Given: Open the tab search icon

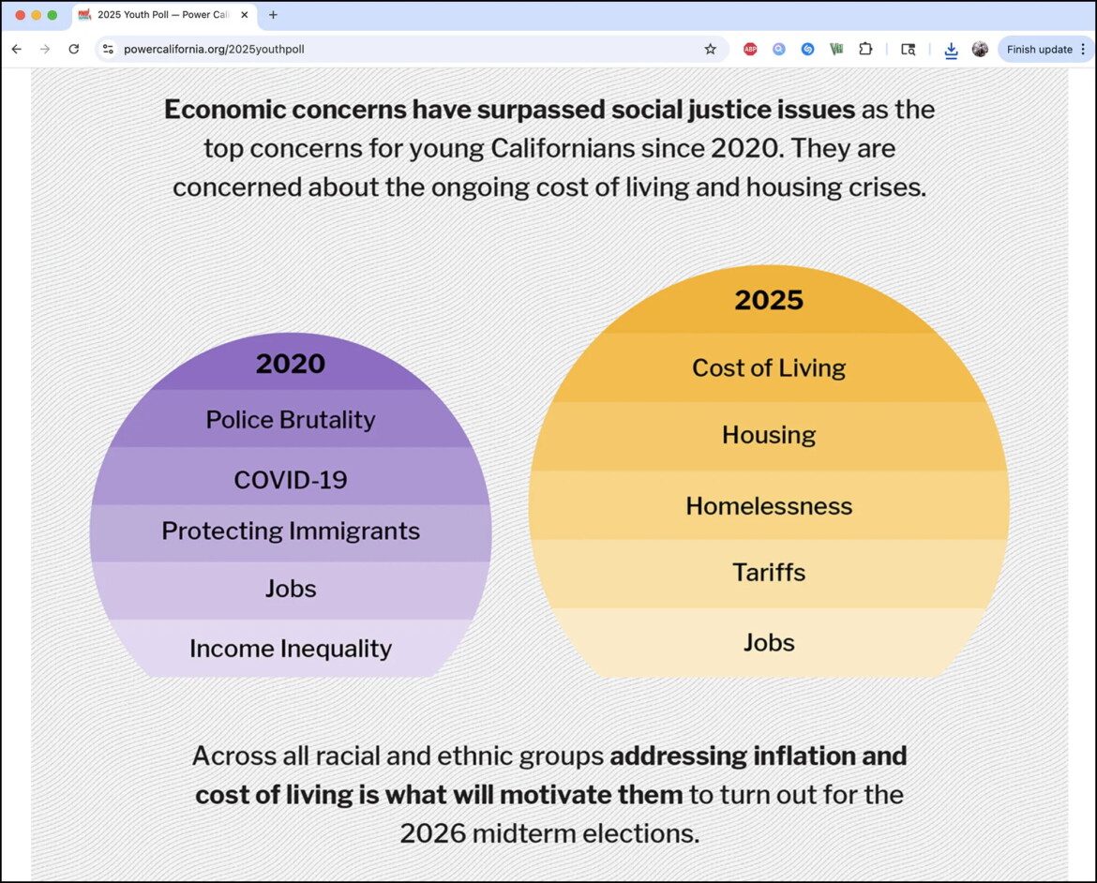Looking at the screenshot, I should point(909,49).
